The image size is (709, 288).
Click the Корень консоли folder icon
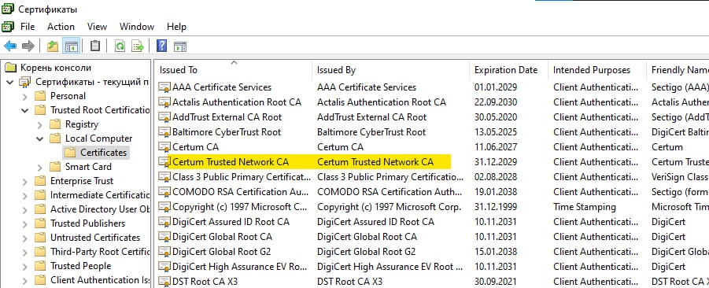point(11,68)
